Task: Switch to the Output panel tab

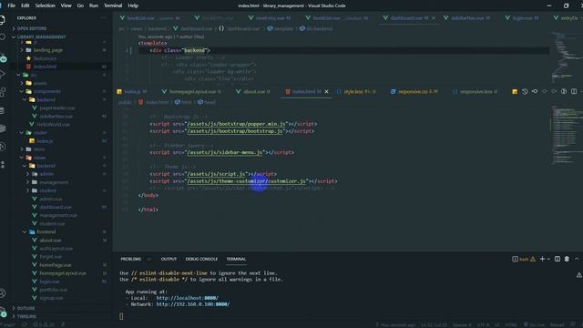Action: point(169,259)
